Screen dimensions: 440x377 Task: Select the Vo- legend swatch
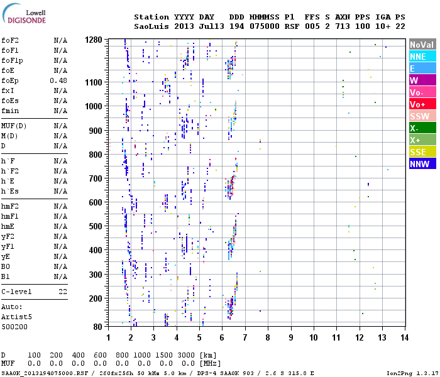click(x=422, y=92)
